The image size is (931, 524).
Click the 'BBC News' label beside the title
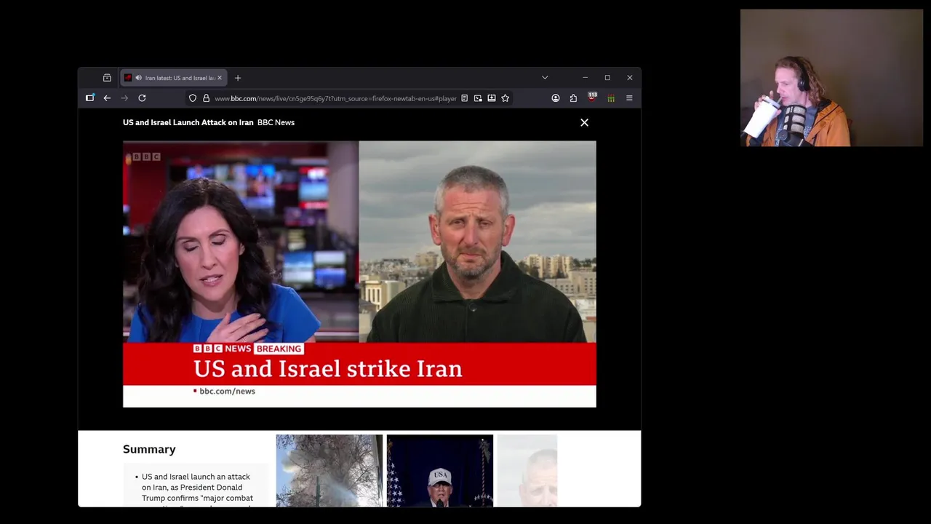(x=276, y=122)
